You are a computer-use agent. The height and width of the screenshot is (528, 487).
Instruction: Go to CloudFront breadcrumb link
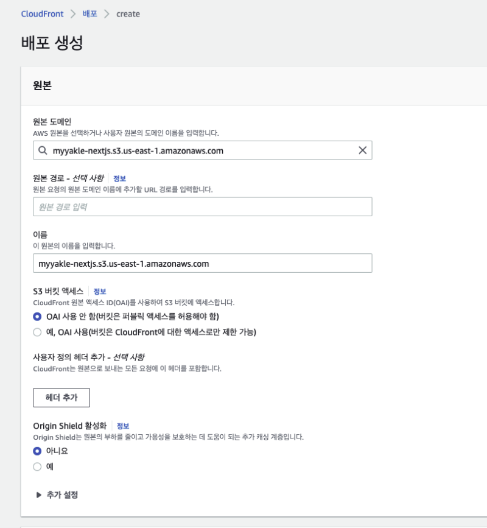[43, 13]
